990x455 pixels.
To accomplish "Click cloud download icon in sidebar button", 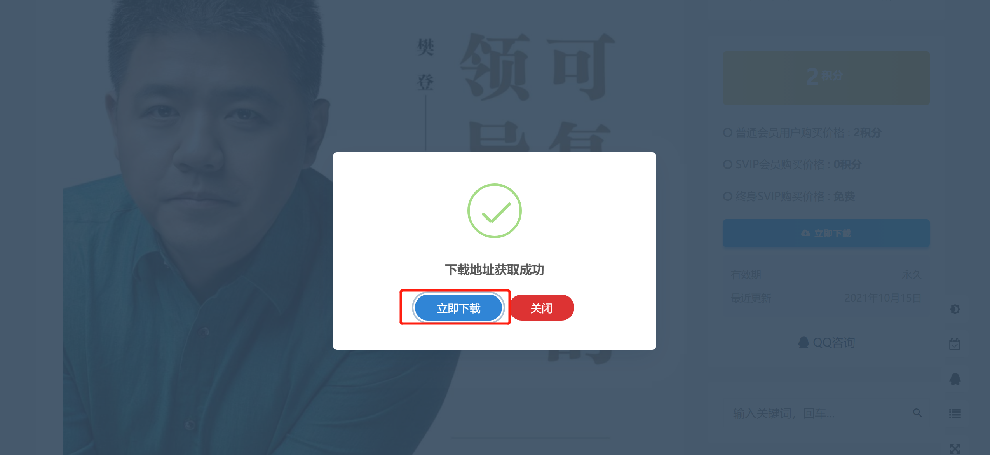I will (806, 233).
